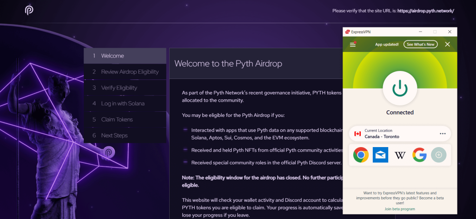The image size is (476, 219).
Task: Go to Log in with Solana step
Action: click(125, 103)
